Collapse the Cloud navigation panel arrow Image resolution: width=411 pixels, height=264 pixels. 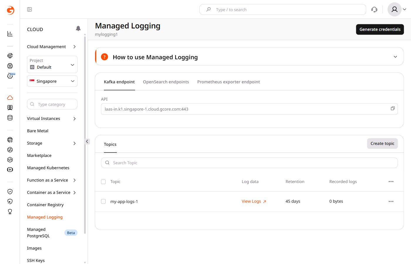pyautogui.click(x=87, y=141)
